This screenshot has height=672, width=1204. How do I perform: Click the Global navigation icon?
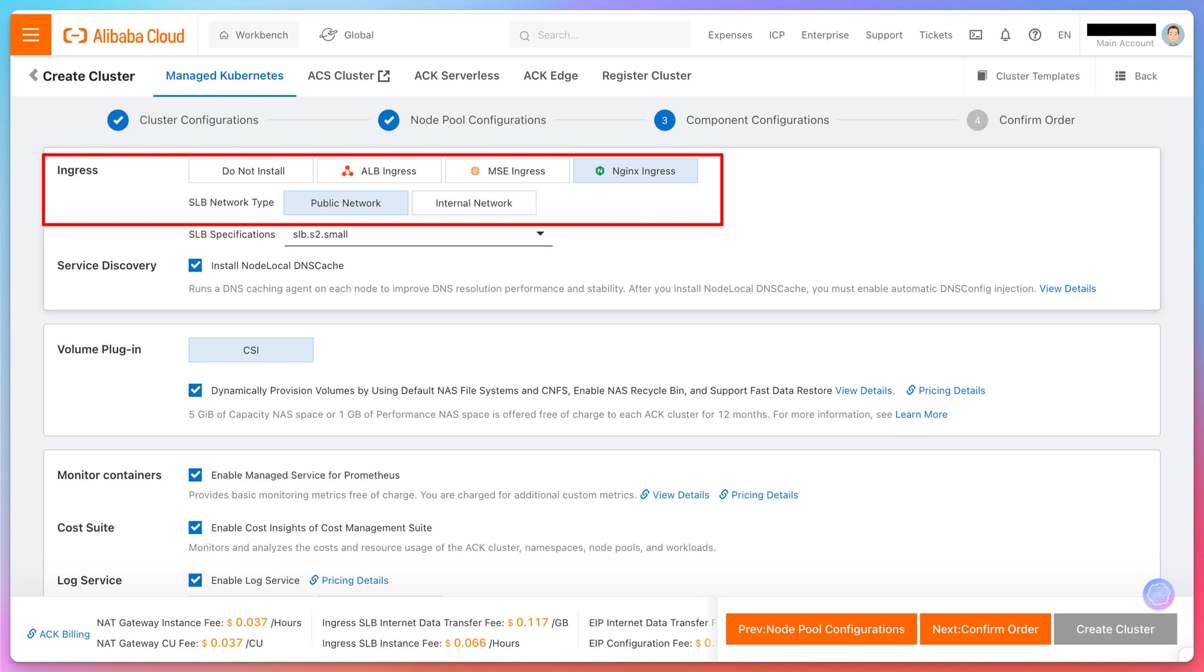pyautogui.click(x=328, y=34)
